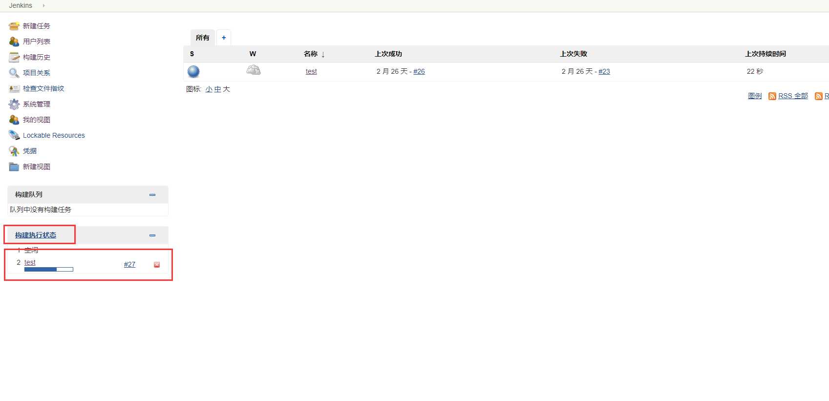Open 检查文件指纹 link in sidebar
The width and height of the screenshot is (829, 401).
[43, 88]
